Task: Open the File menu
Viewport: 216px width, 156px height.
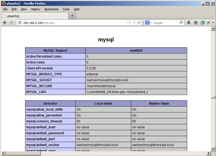Action: pyautogui.click(x=5, y=9)
